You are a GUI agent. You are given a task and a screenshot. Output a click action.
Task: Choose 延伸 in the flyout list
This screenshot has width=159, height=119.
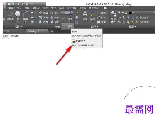(x=67, y=26)
